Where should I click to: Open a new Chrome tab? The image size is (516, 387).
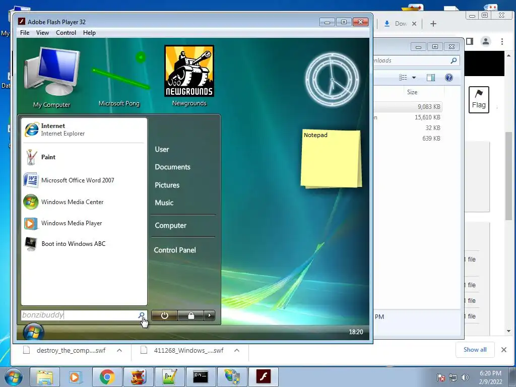(433, 24)
